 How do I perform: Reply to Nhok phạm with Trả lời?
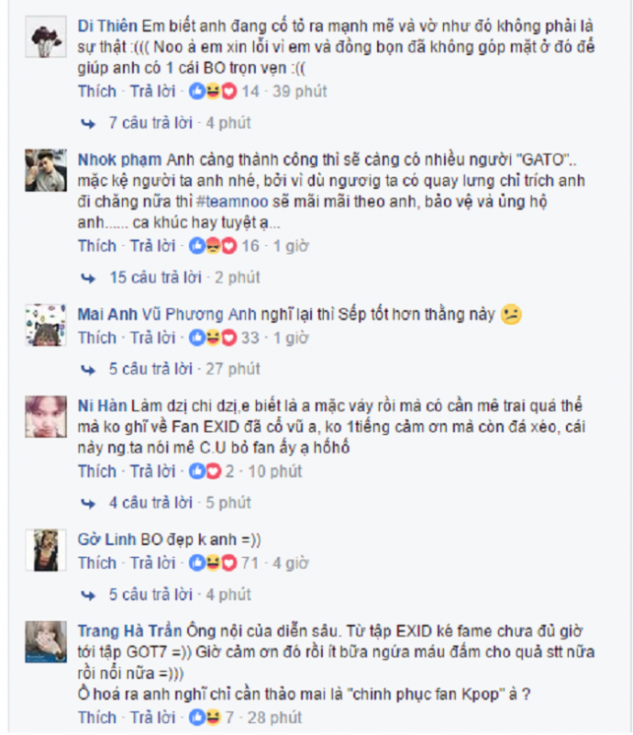tap(152, 246)
